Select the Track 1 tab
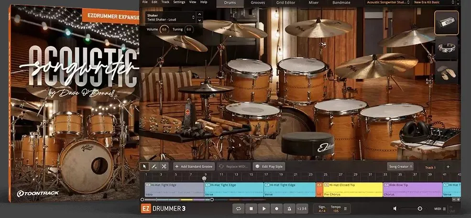This screenshot has height=218, width=471. click(430, 167)
